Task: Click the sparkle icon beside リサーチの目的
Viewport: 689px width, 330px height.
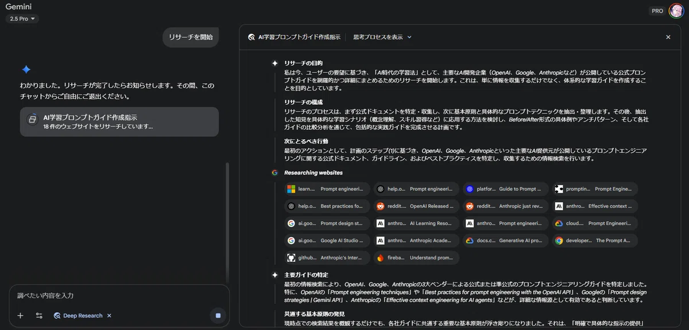Action: point(275,63)
